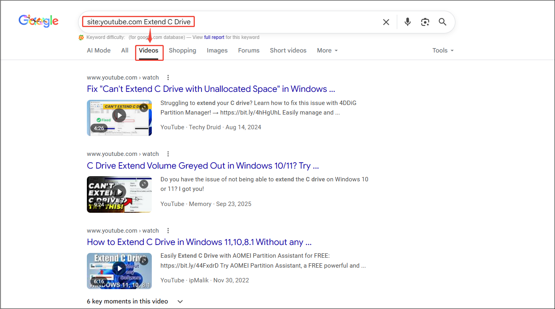Click the Google logo to go home

tap(38, 21)
